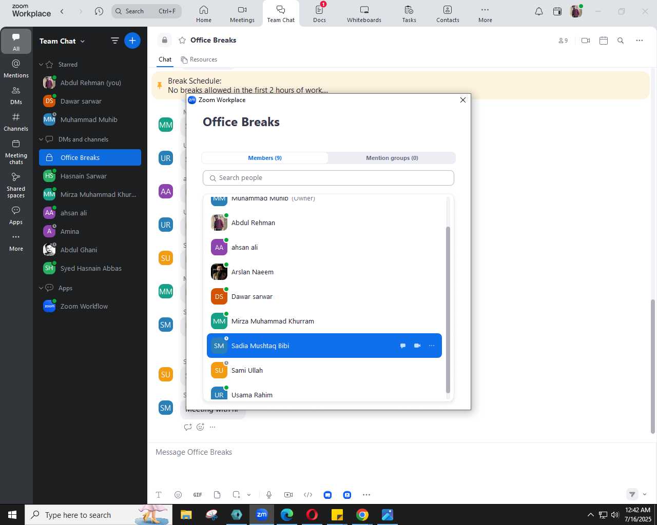Open Google Chrome from taskbar
The image size is (657, 525).
(362, 515)
